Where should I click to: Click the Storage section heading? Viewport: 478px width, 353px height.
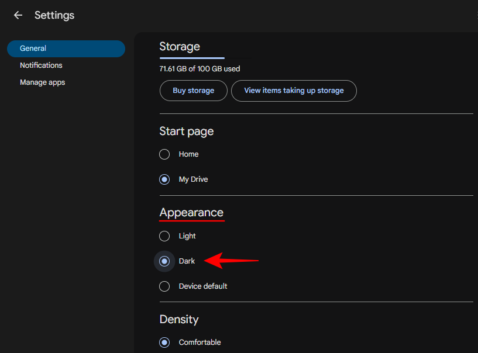click(x=180, y=47)
